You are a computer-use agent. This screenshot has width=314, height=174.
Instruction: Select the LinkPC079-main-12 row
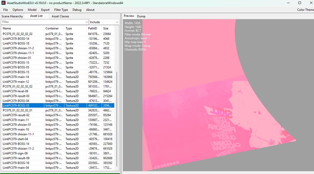pos(58,82)
